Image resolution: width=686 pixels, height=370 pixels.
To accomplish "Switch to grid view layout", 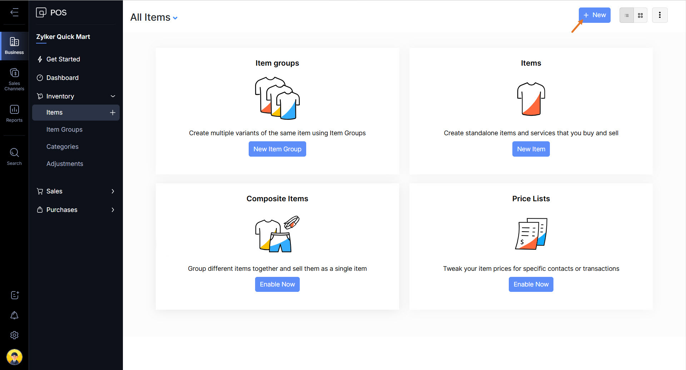I will click(640, 15).
